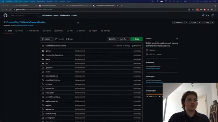View the 0 tags link

click(x=69, y=39)
